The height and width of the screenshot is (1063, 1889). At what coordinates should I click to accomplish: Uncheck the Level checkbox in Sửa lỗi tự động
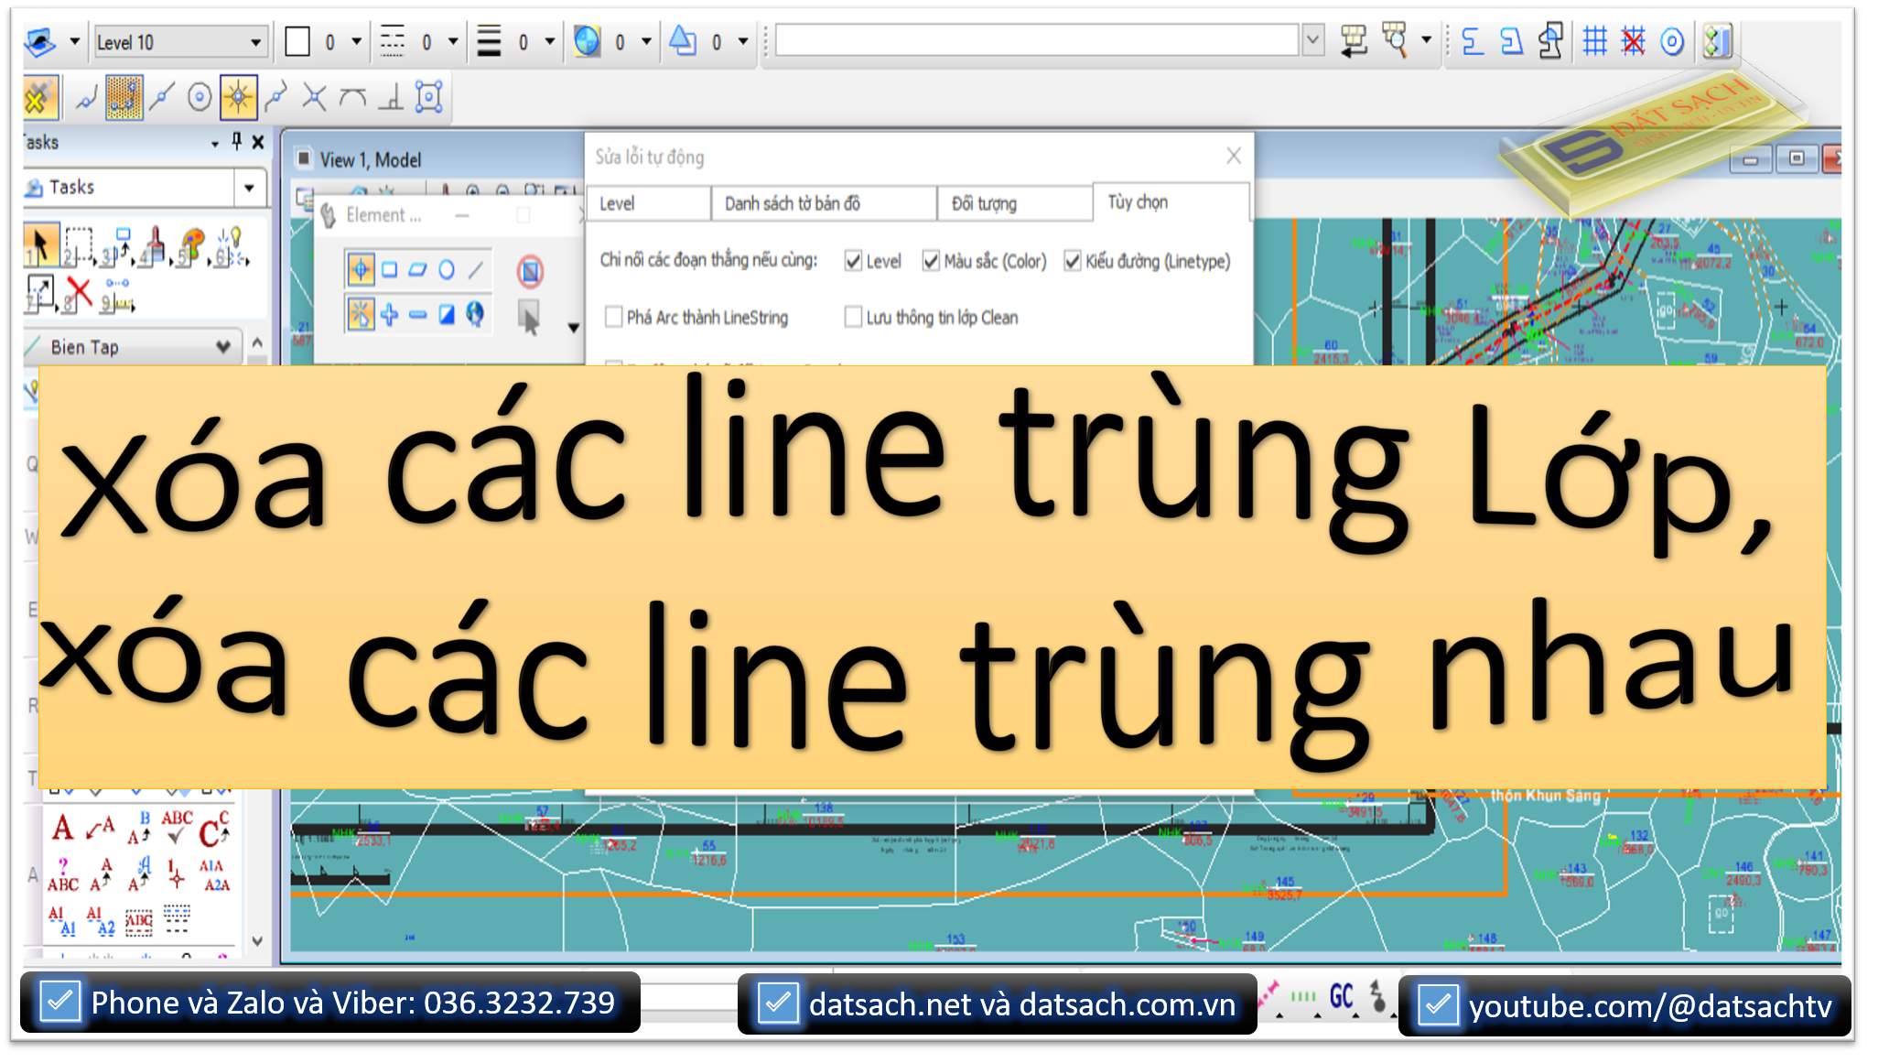[855, 261]
